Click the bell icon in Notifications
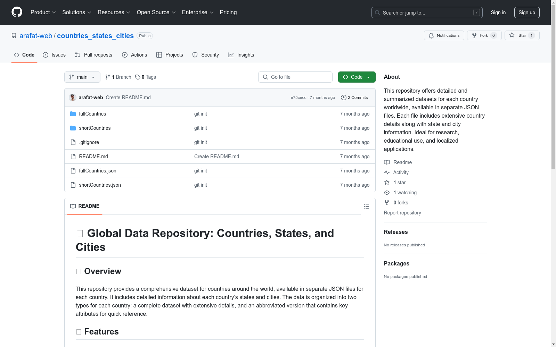This screenshot has width=556, height=347. pos(431,35)
